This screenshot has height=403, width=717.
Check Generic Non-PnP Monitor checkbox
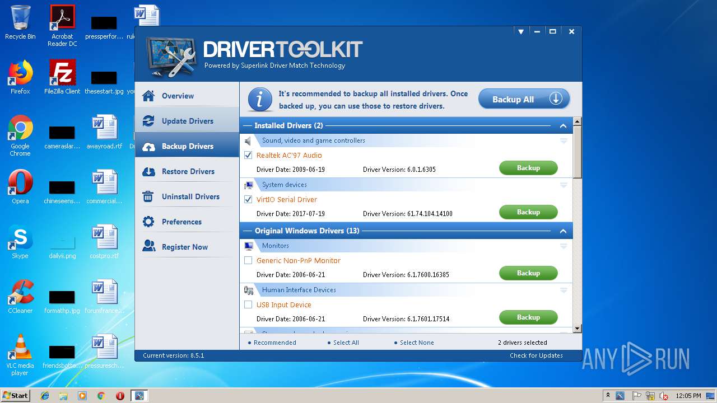click(x=248, y=260)
